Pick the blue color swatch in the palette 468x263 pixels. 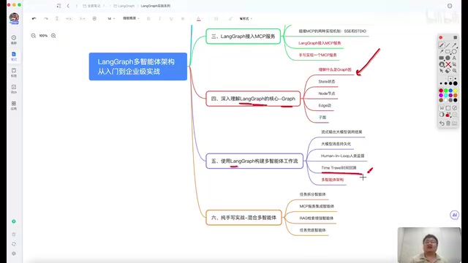click(x=450, y=91)
